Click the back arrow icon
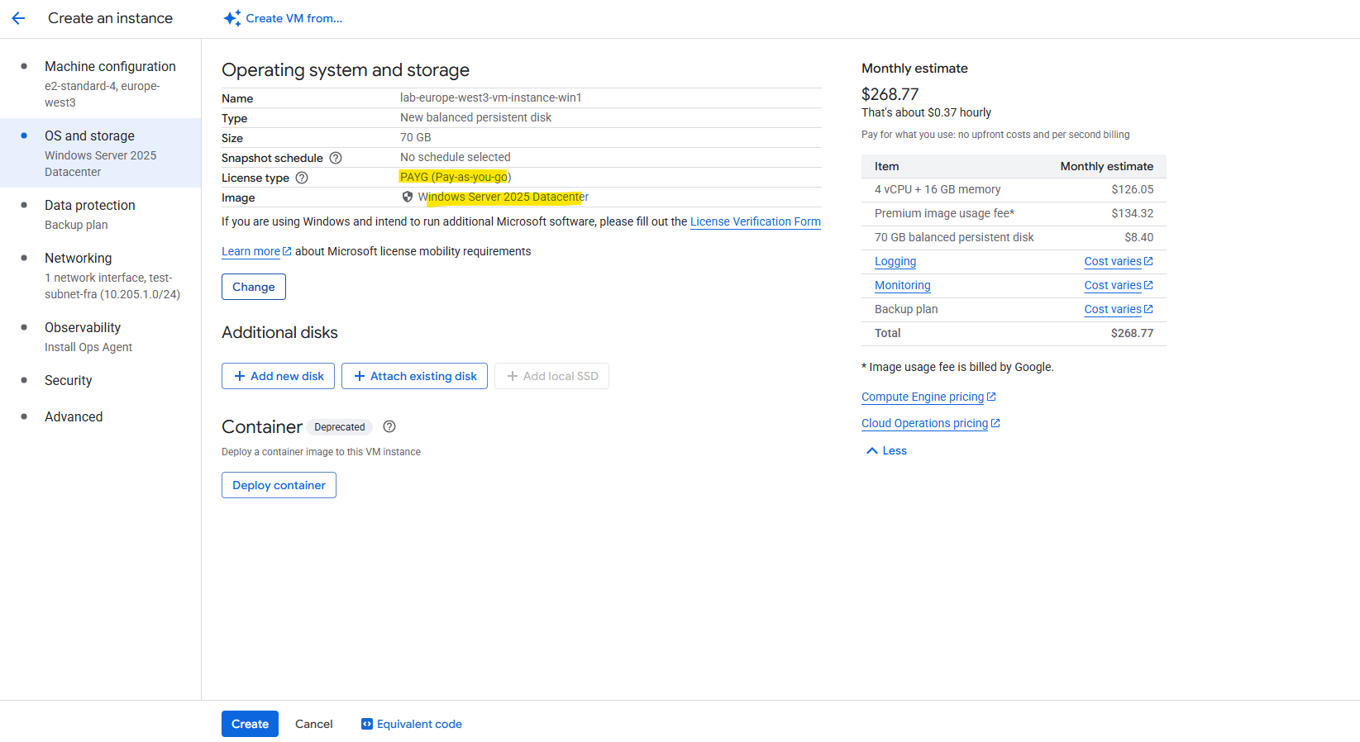1360x742 pixels. click(x=18, y=18)
